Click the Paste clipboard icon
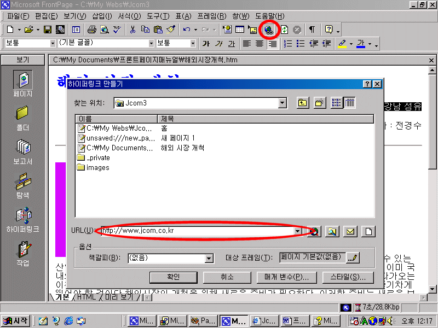 click(x=158, y=30)
